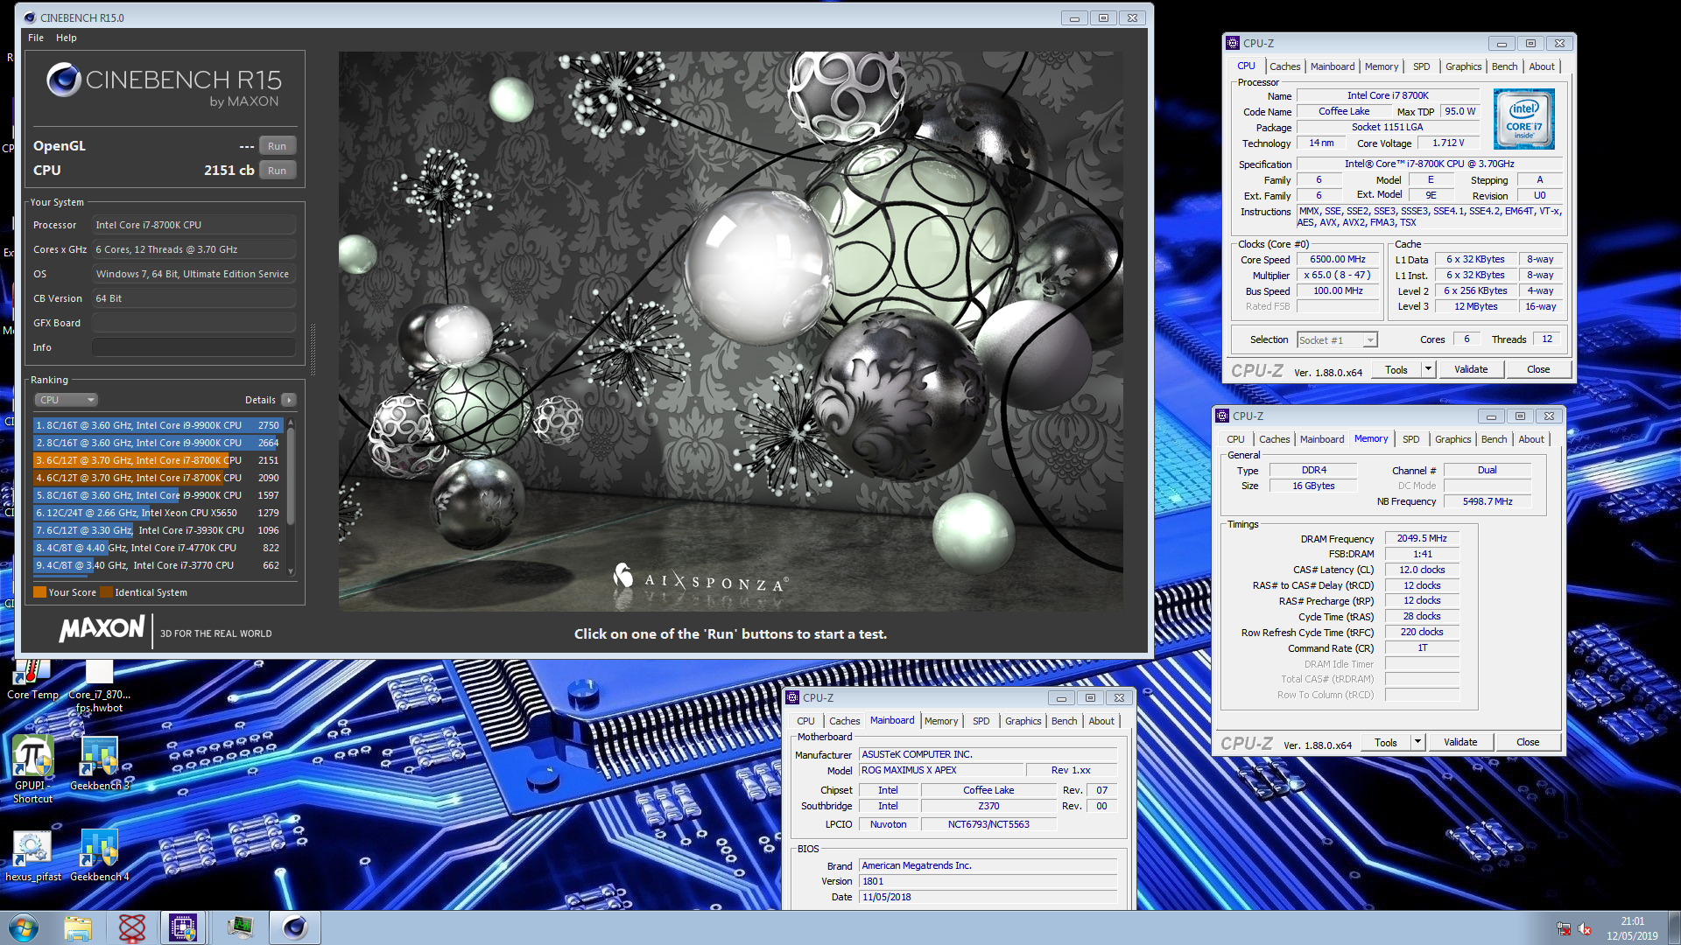Screen dimensions: 1681x945
Task: Open Bench tab in top CPU-Z window
Action: point(1504,66)
